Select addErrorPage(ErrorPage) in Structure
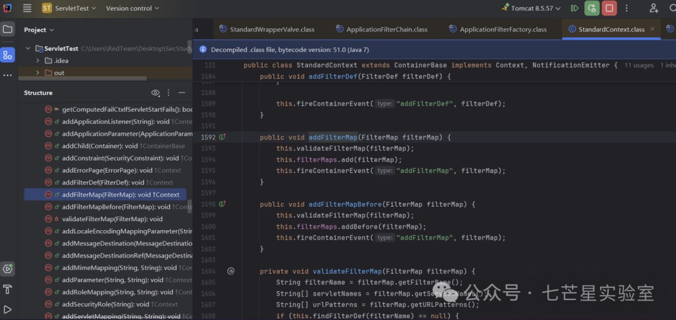This screenshot has width=676, height=320. click(x=113, y=170)
